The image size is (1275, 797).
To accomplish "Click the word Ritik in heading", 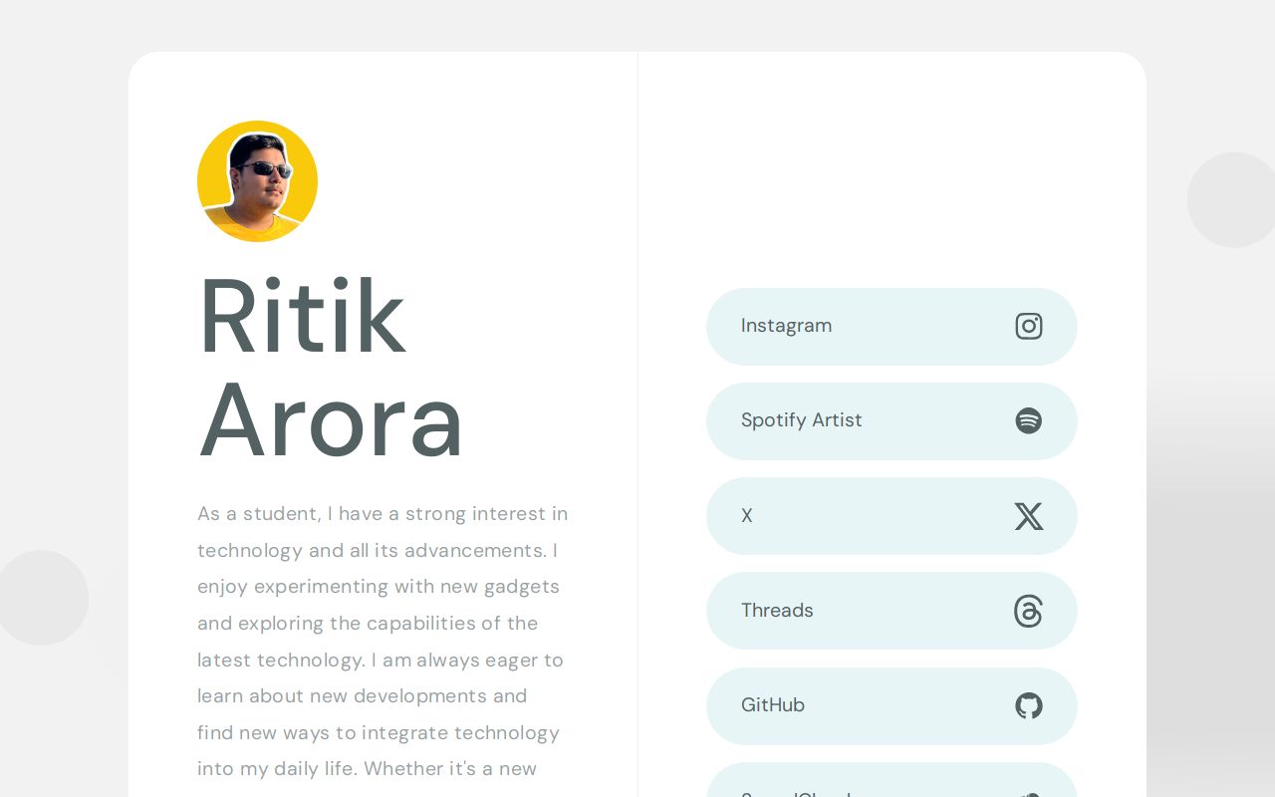I will (x=302, y=317).
